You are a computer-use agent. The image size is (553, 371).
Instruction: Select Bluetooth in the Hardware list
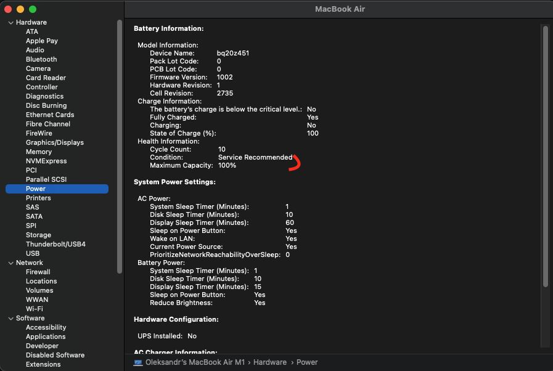pyautogui.click(x=41, y=59)
